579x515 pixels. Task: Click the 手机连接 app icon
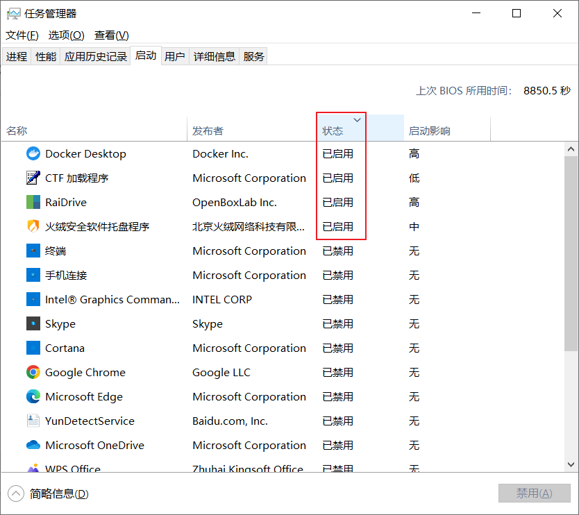33,275
